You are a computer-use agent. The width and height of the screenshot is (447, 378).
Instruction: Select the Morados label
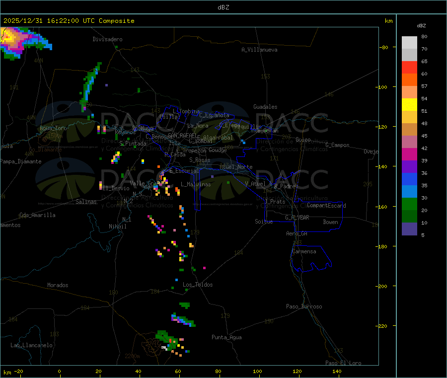58,285
